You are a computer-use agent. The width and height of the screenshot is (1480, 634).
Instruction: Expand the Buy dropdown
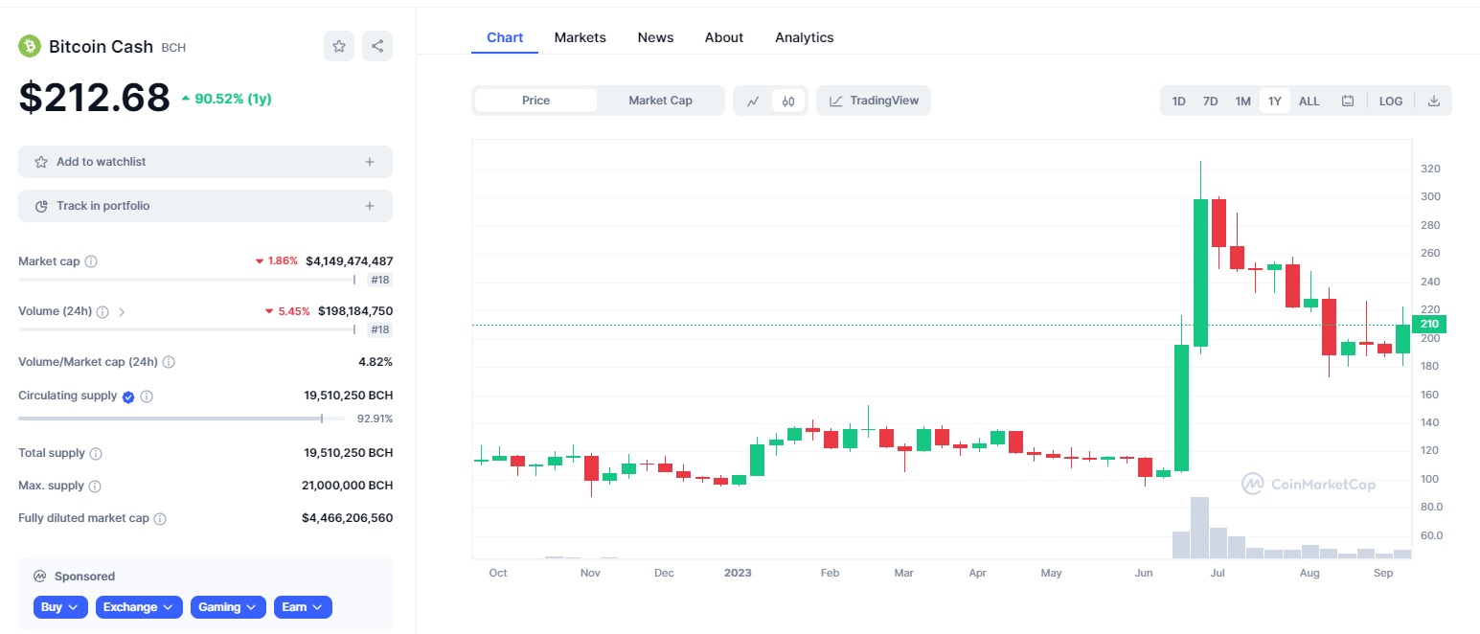tap(61, 607)
